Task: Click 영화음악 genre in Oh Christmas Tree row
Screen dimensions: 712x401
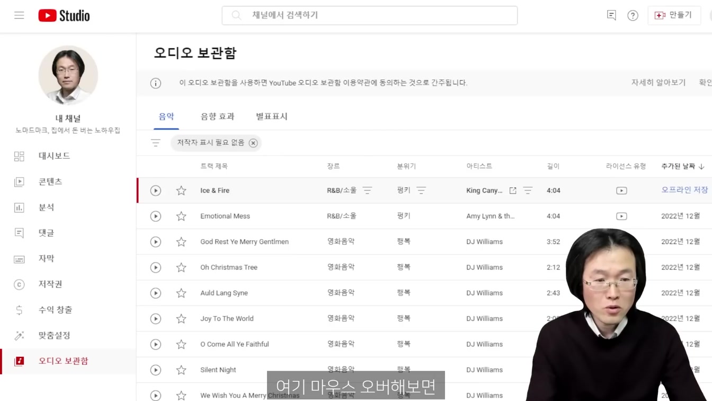Action: tap(341, 267)
